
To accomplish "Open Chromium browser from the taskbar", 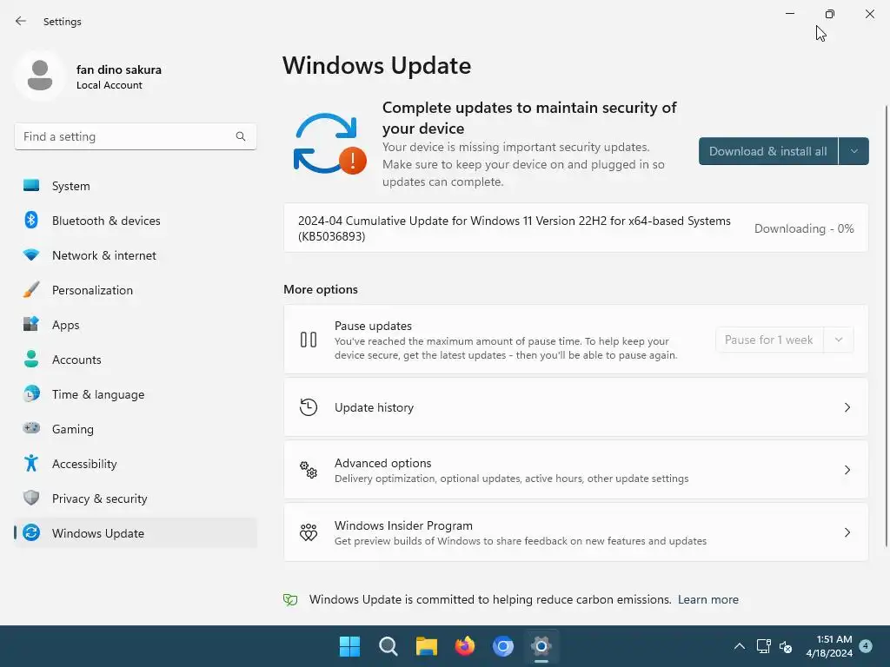I will 503,646.
